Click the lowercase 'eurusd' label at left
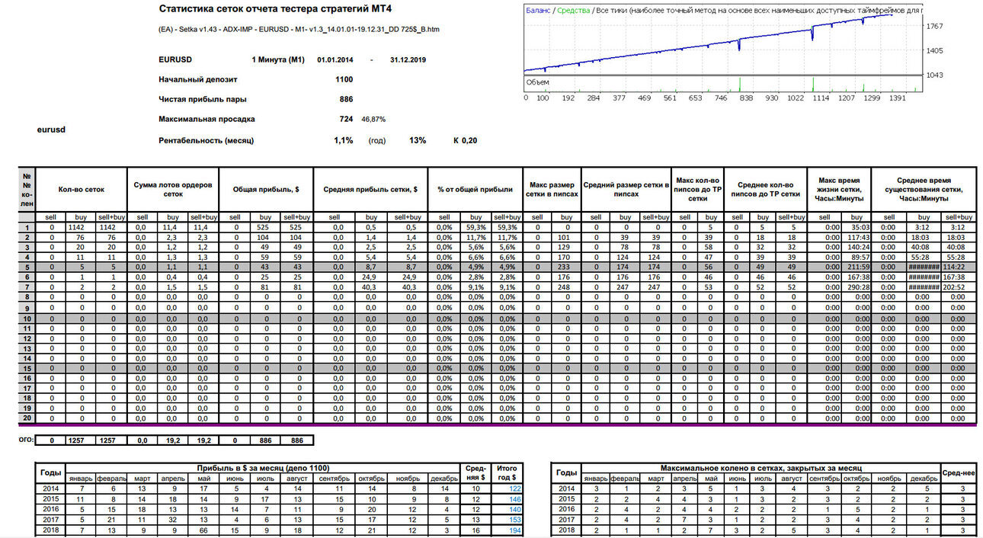Viewport: 983px width, 538px height. pos(51,130)
